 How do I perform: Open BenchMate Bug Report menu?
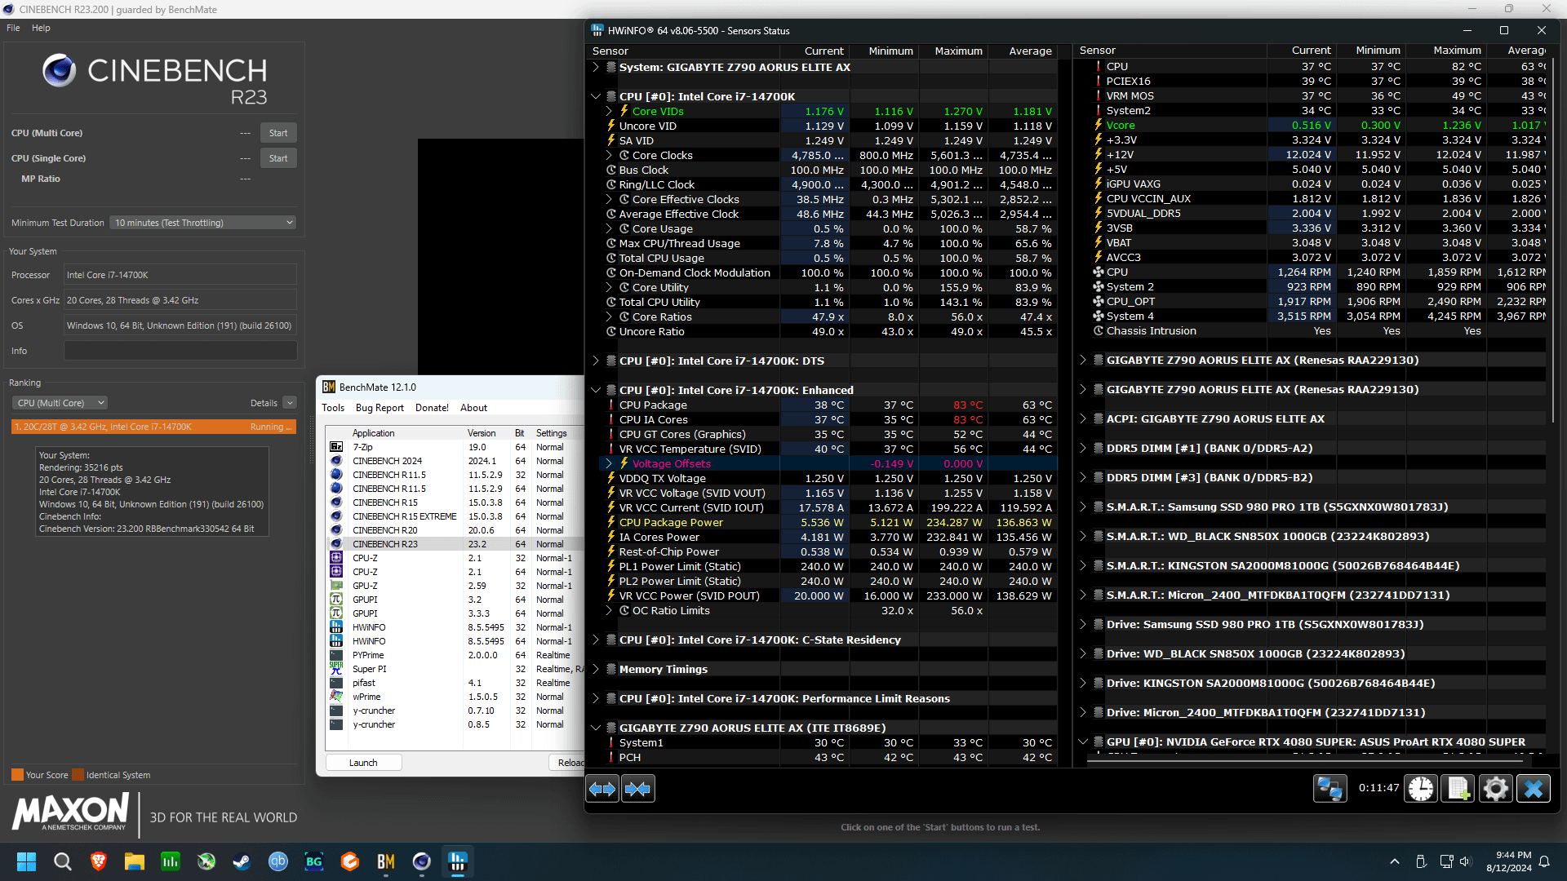380,408
